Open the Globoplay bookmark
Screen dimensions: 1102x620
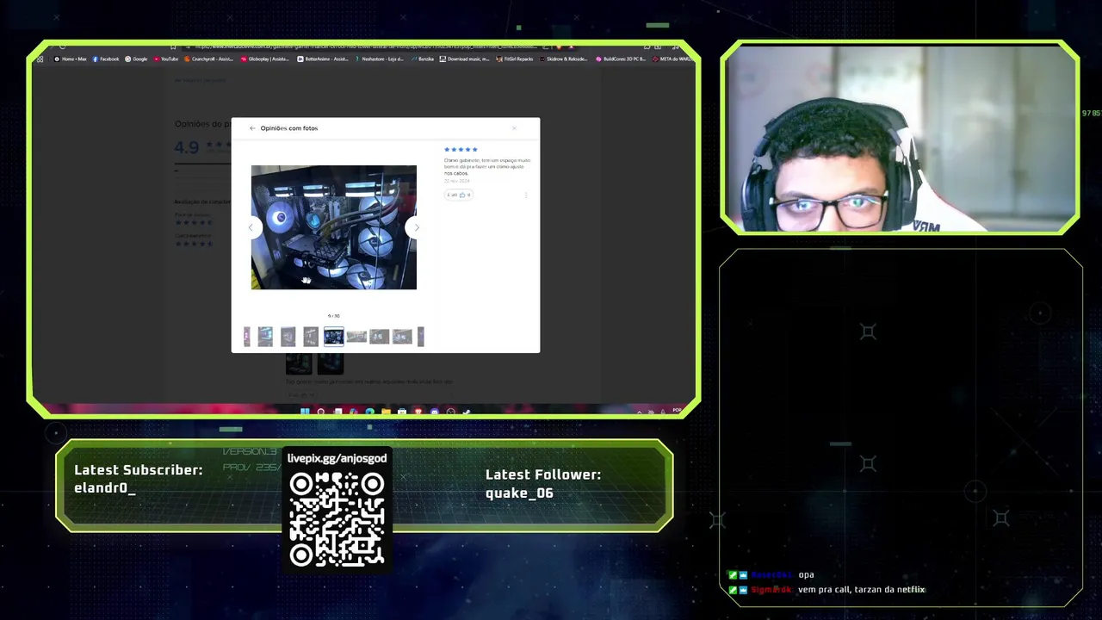[x=265, y=59]
